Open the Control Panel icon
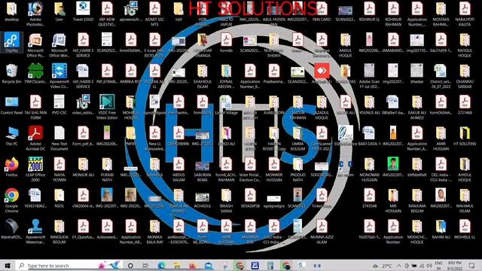482x271 pixels. 11,105
